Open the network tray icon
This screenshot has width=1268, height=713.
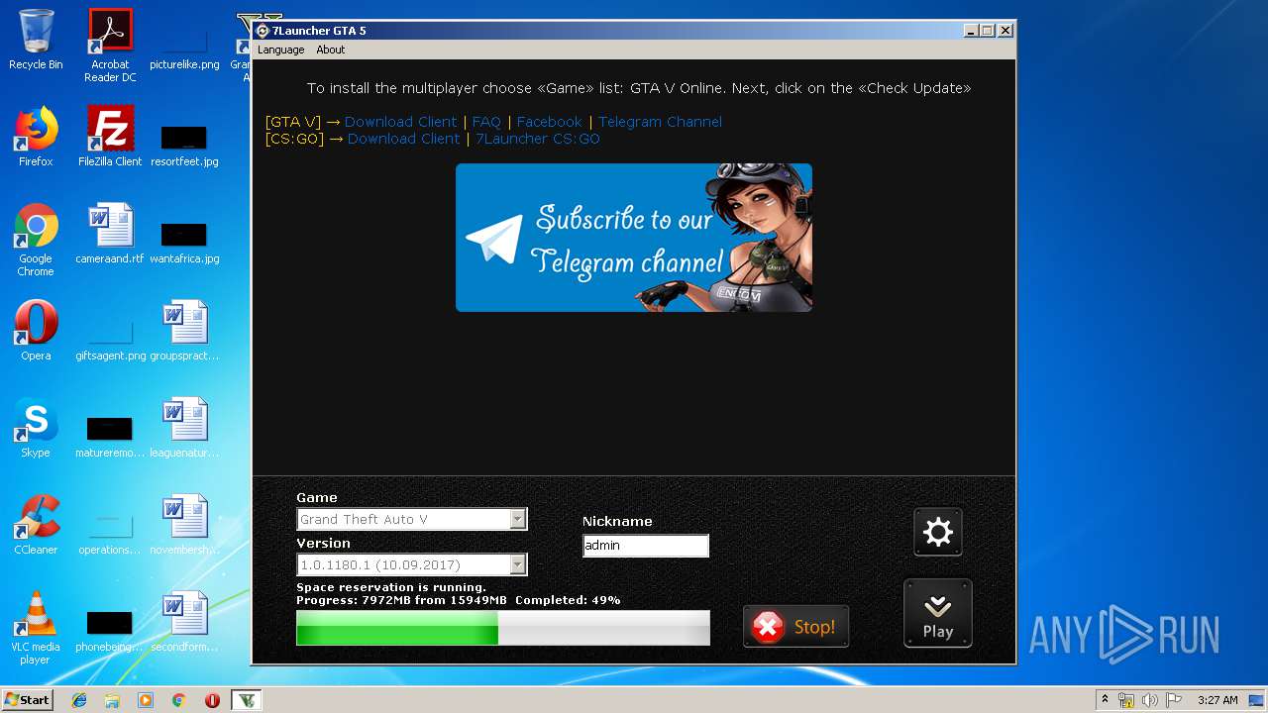[x=1126, y=700]
